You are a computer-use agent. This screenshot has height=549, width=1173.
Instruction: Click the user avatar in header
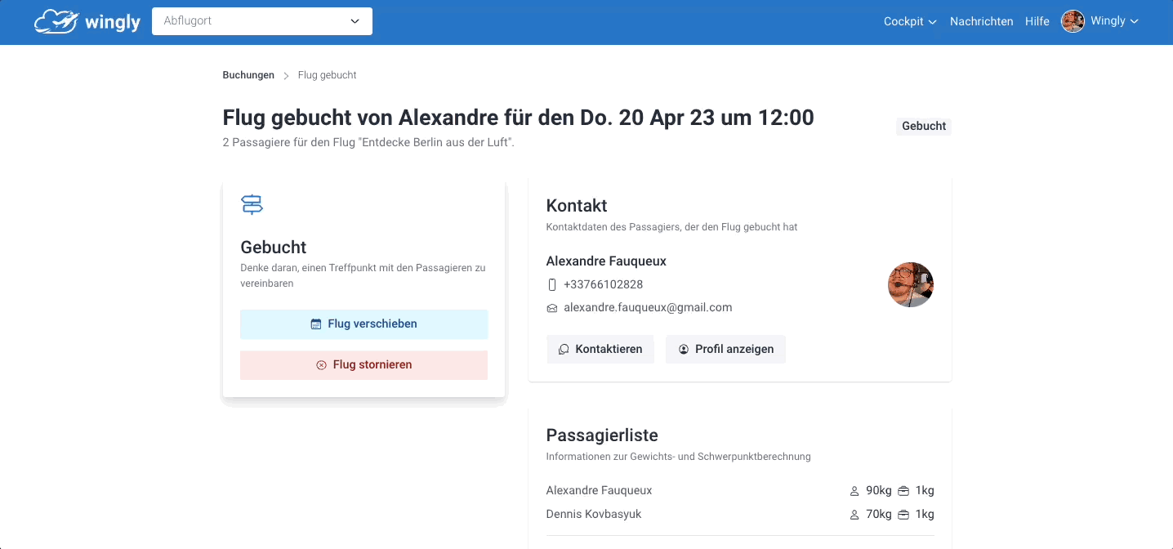click(1073, 21)
